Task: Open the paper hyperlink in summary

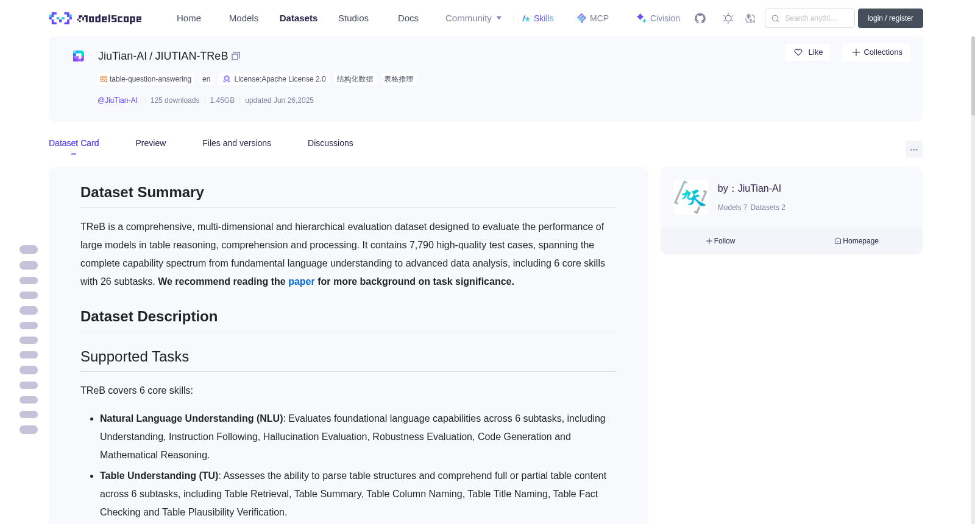Action: [x=302, y=282]
